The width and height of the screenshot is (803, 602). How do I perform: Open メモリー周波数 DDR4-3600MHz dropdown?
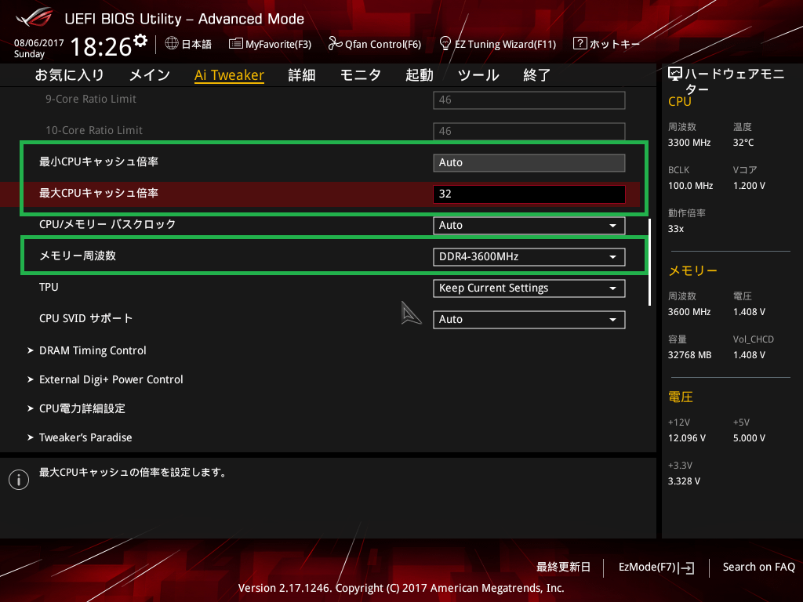click(x=529, y=256)
